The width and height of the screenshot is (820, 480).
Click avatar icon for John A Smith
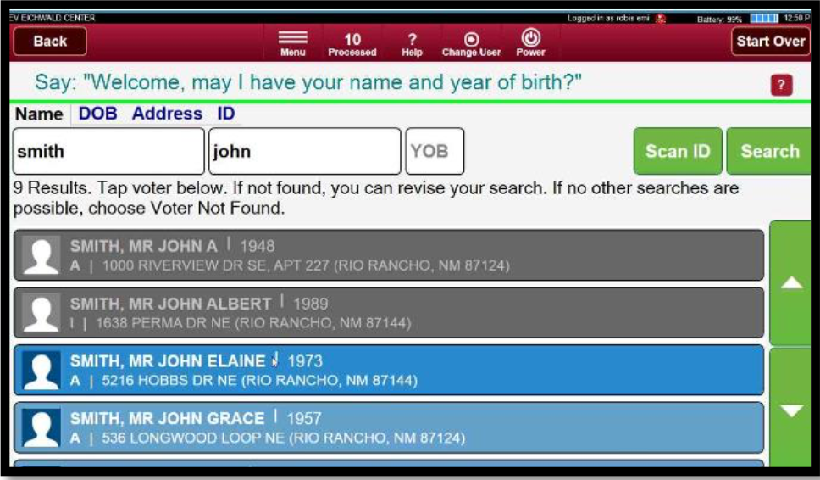tap(41, 255)
